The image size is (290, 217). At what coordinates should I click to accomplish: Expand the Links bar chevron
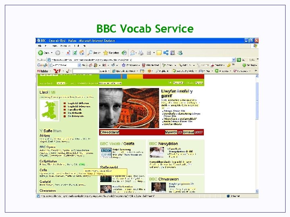257,59
